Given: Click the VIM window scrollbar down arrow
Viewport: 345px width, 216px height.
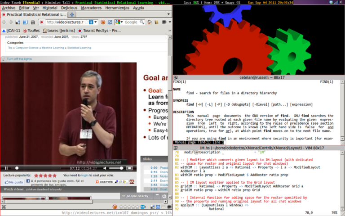Looking at the screenshot, I should [342, 209].
